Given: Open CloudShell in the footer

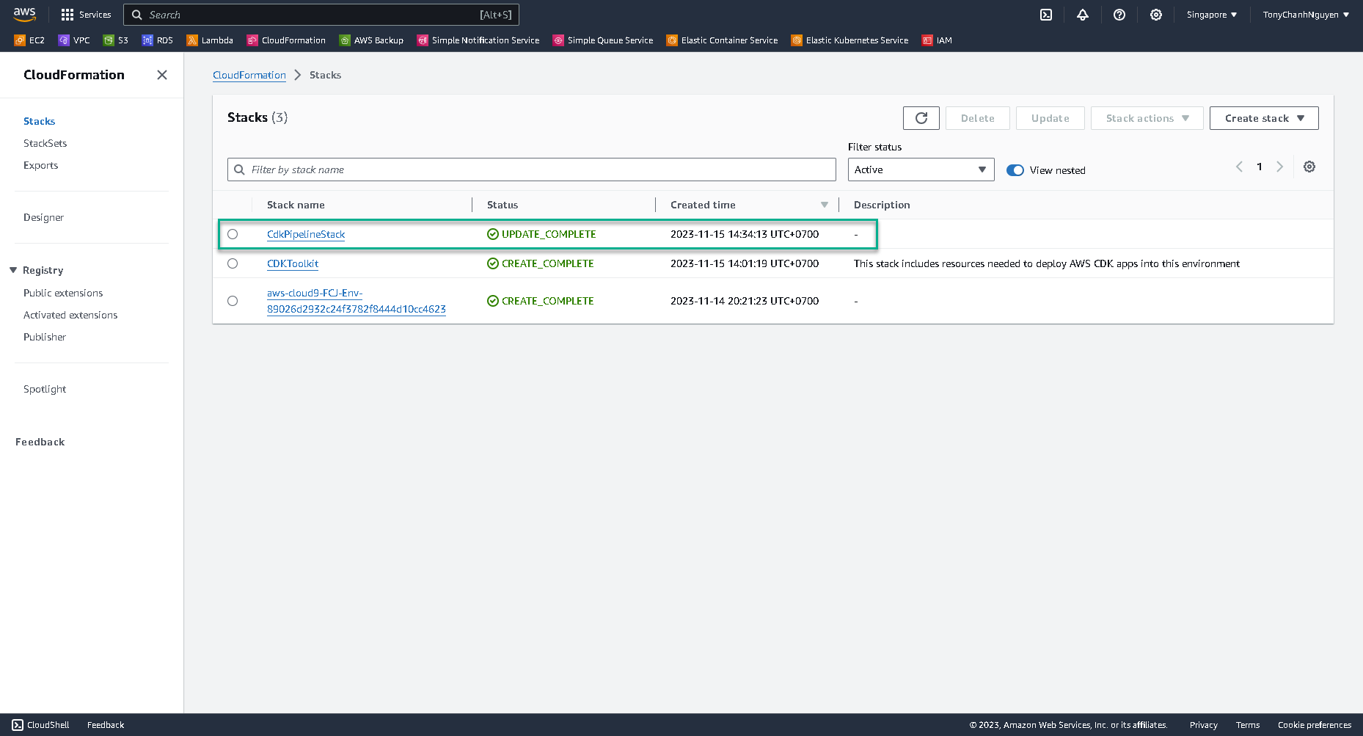Looking at the screenshot, I should 41,725.
